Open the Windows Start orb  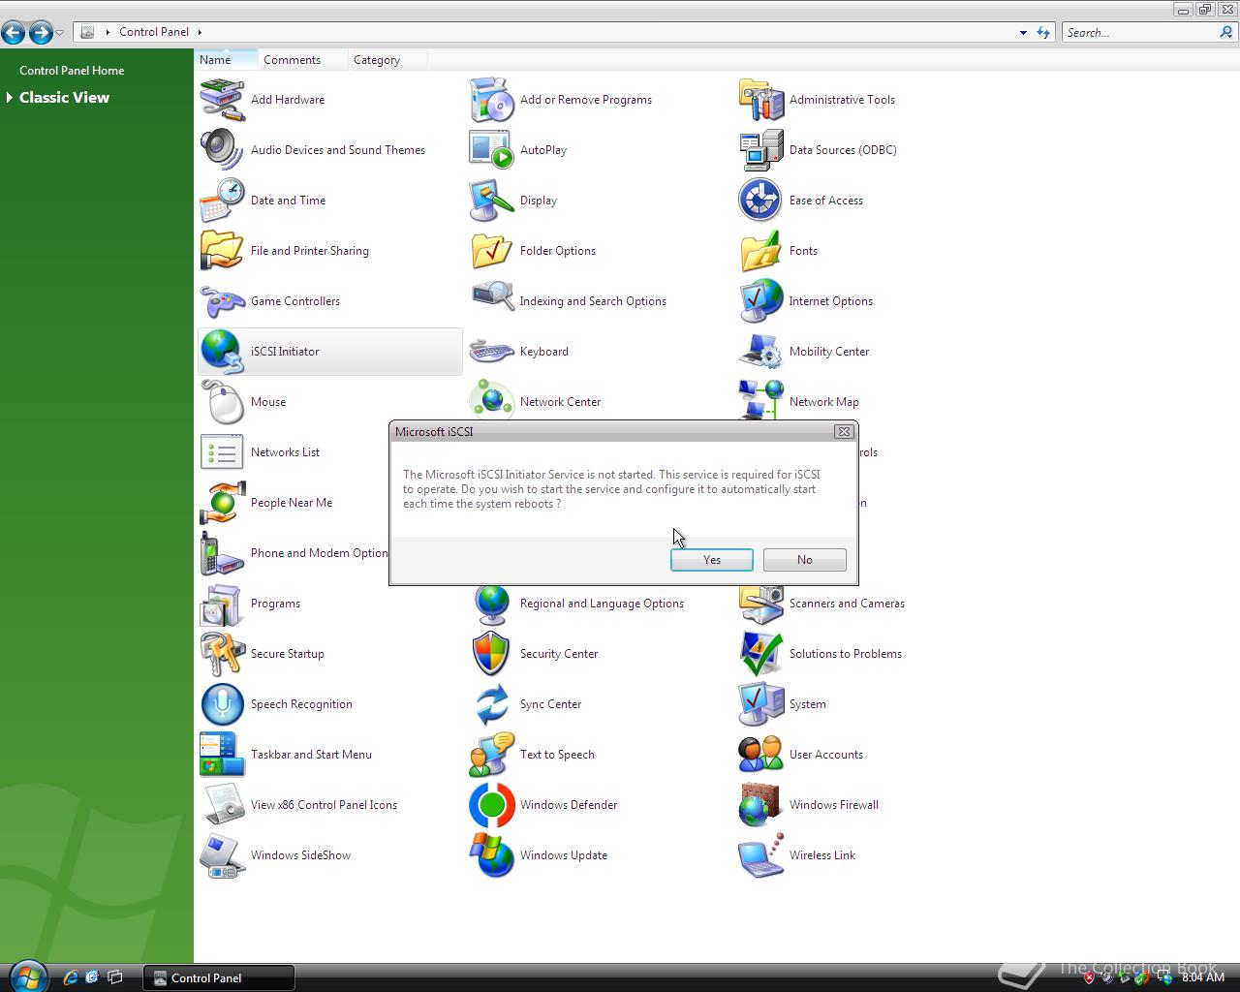26,976
